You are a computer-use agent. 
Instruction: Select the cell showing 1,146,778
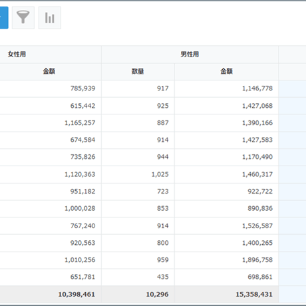click(226, 88)
